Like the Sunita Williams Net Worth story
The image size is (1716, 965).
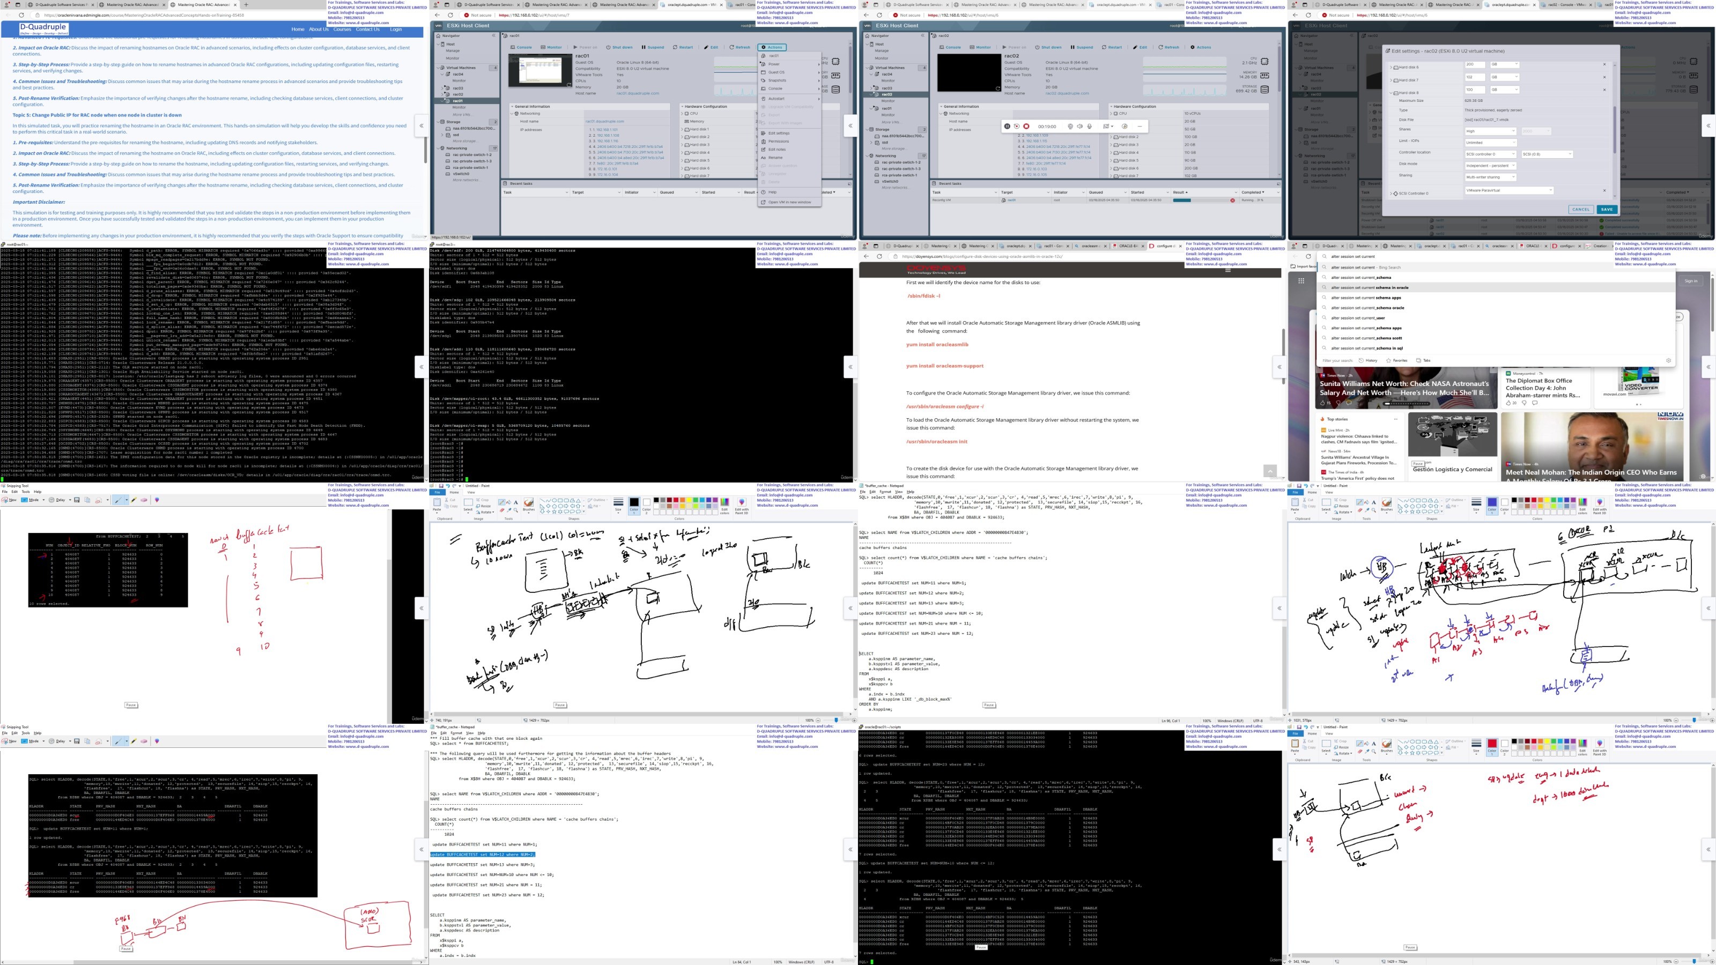coord(1322,403)
